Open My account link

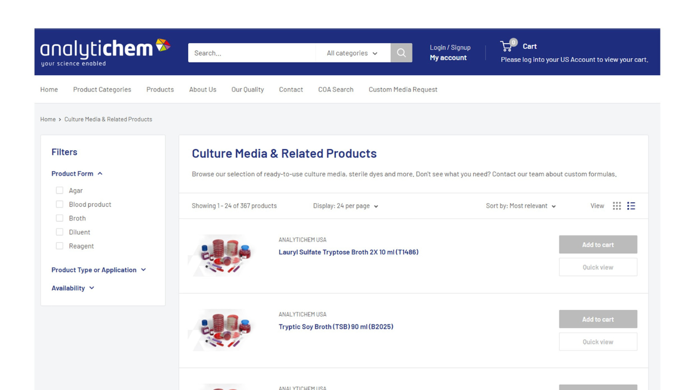click(x=448, y=57)
